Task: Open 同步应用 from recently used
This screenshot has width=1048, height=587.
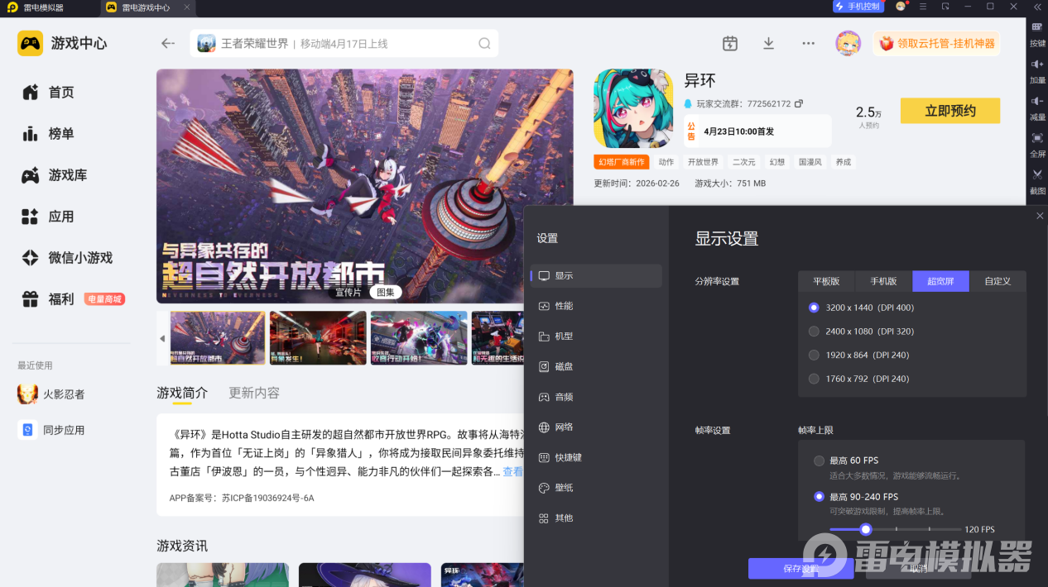Action: 51,430
